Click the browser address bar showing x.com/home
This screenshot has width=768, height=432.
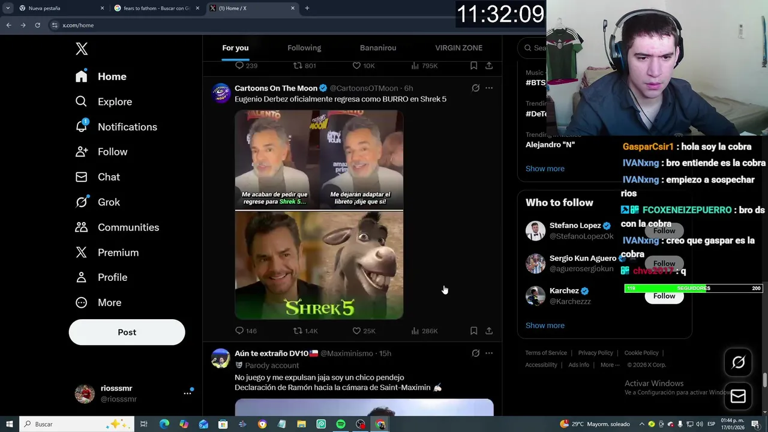click(252, 25)
